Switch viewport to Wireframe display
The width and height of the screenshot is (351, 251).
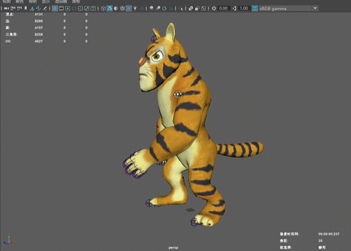[x=103, y=8]
